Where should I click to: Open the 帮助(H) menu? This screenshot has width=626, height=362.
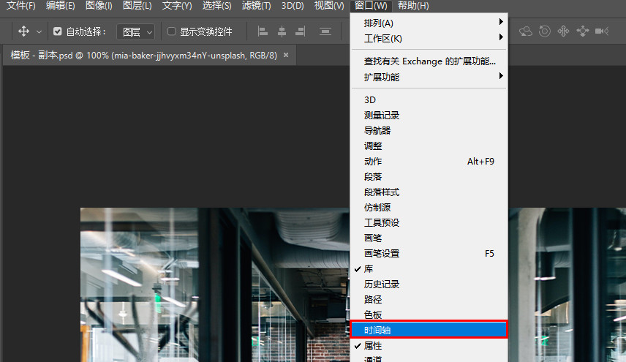tap(413, 6)
